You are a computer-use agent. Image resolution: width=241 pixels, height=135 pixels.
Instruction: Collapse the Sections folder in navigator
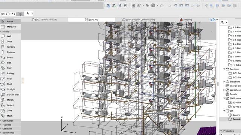tap(224, 69)
